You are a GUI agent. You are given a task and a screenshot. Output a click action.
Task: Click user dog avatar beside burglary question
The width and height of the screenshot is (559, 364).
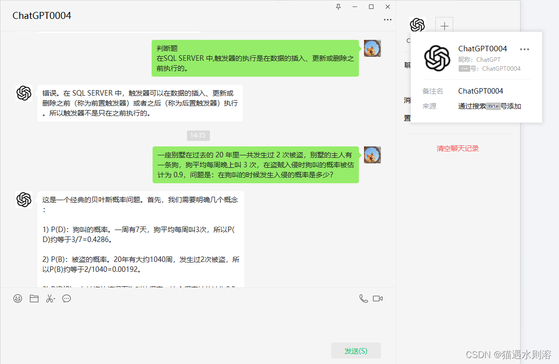pos(372,155)
